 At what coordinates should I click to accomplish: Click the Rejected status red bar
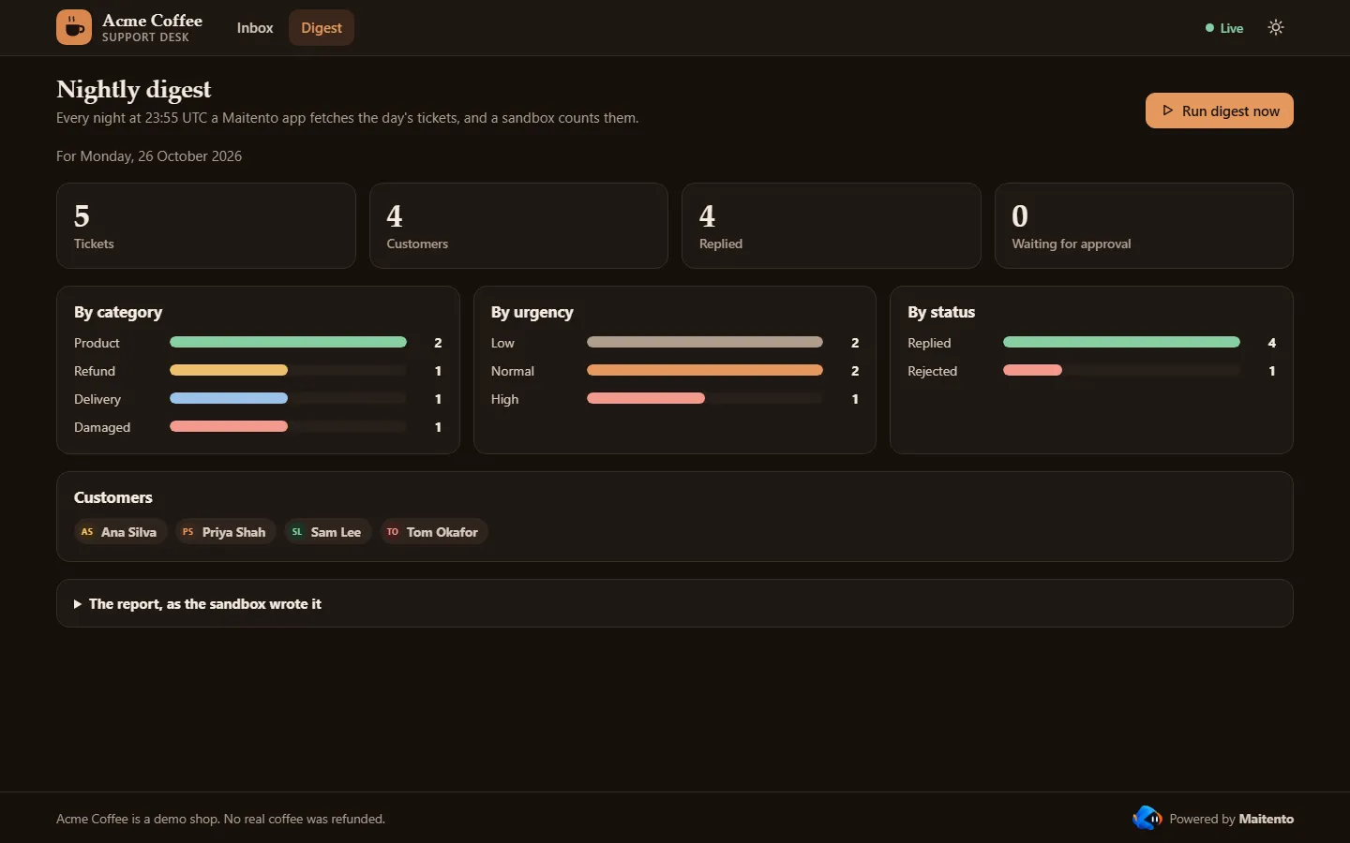[1032, 370]
